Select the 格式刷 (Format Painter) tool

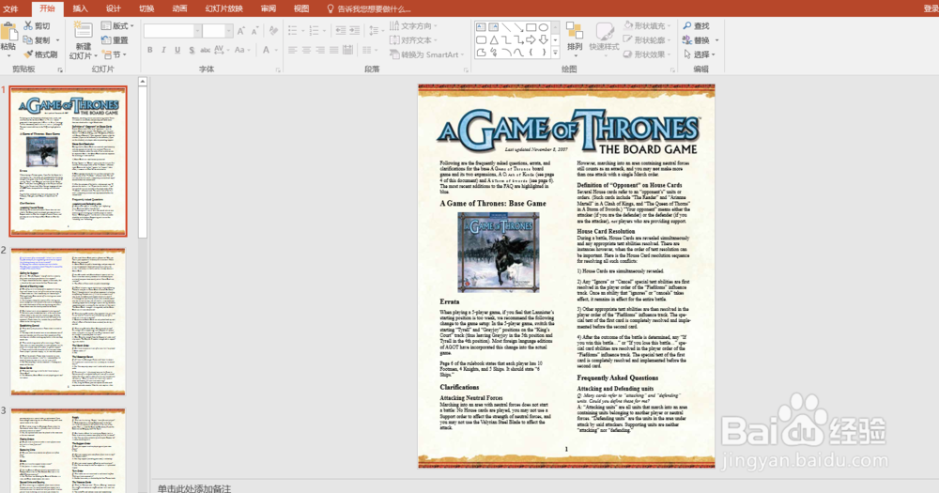point(40,54)
